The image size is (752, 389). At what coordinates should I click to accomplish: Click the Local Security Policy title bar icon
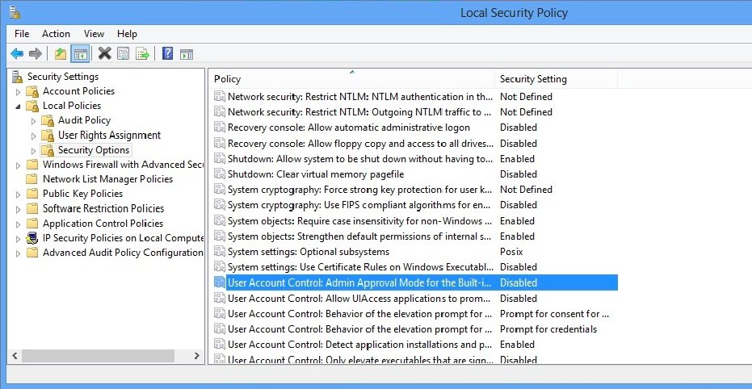15,12
